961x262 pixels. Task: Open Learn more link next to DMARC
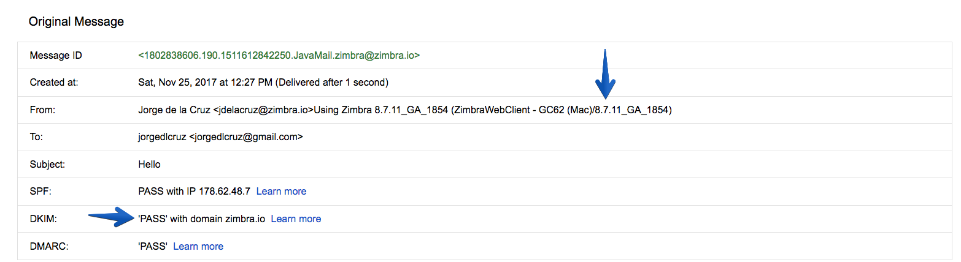click(x=198, y=246)
